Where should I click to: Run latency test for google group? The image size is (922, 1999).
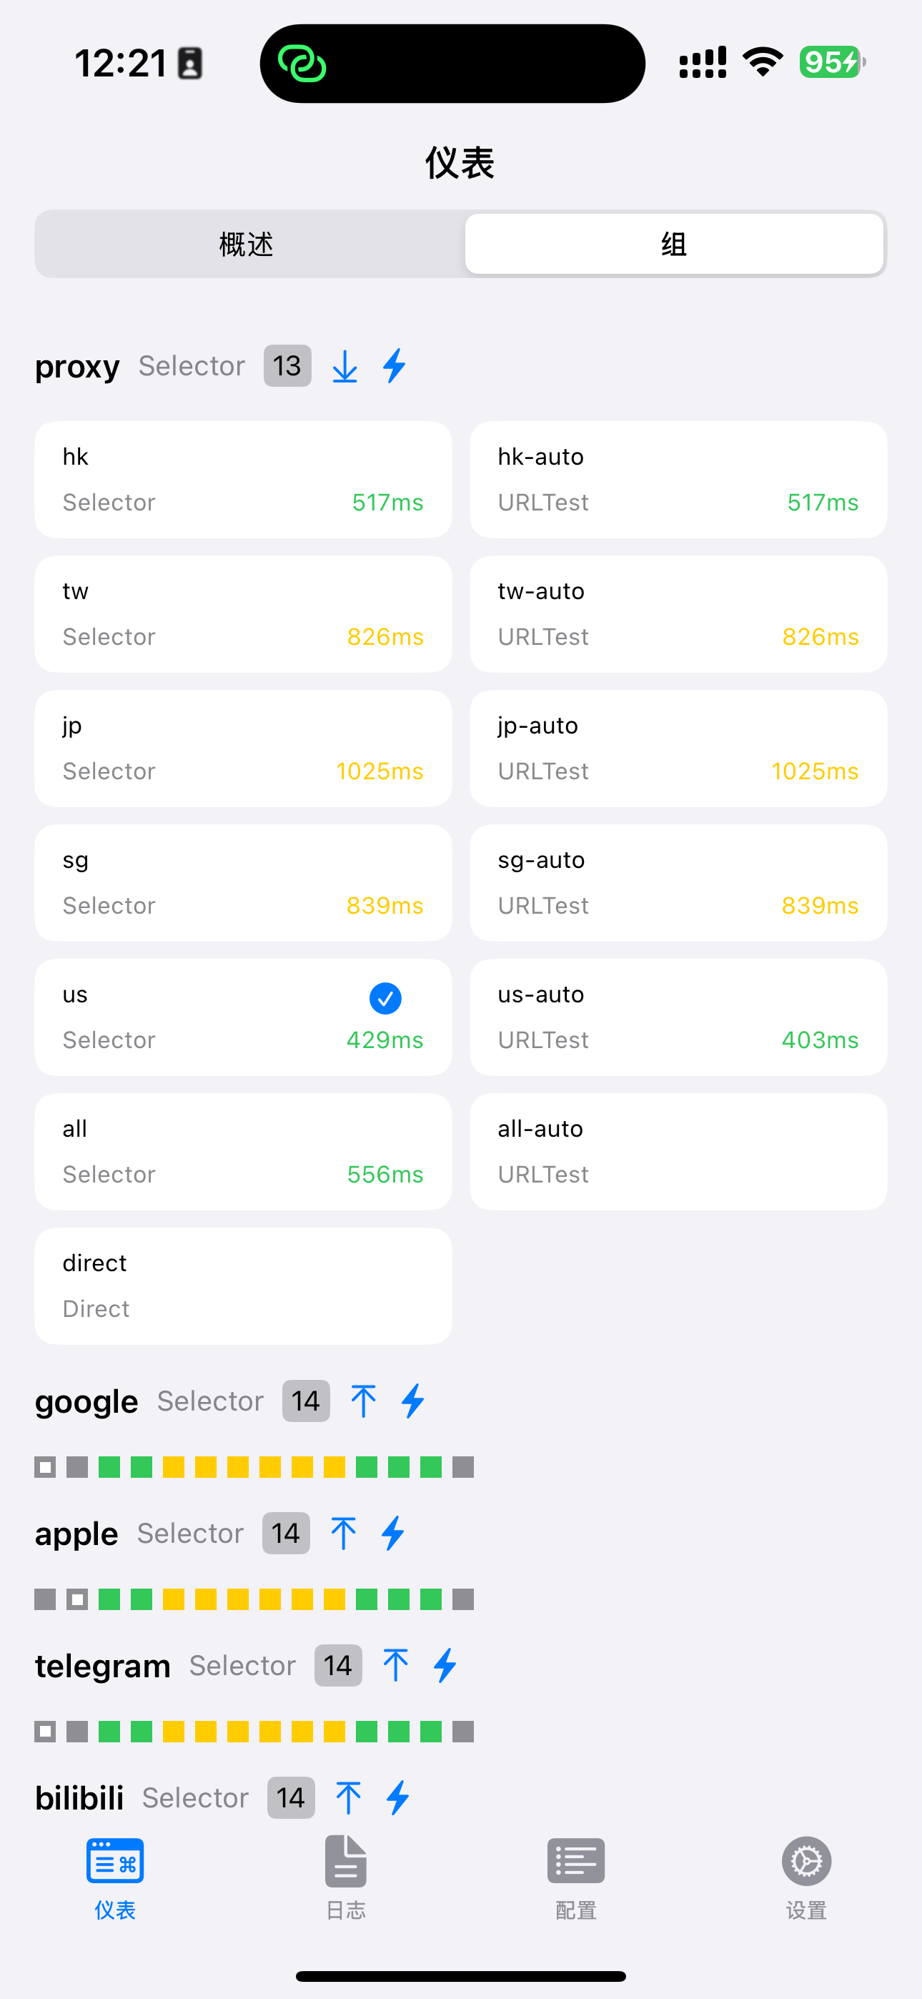coord(413,1401)
